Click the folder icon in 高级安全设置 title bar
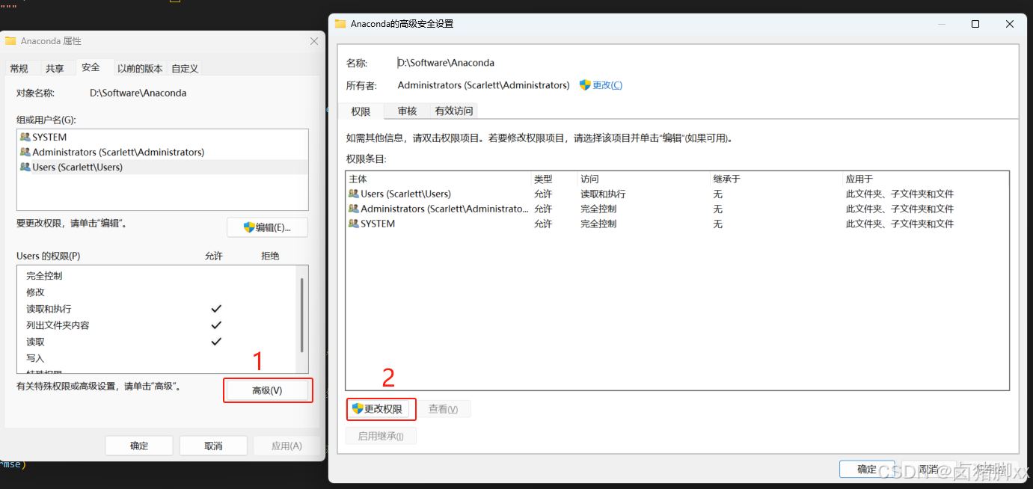 340,23
